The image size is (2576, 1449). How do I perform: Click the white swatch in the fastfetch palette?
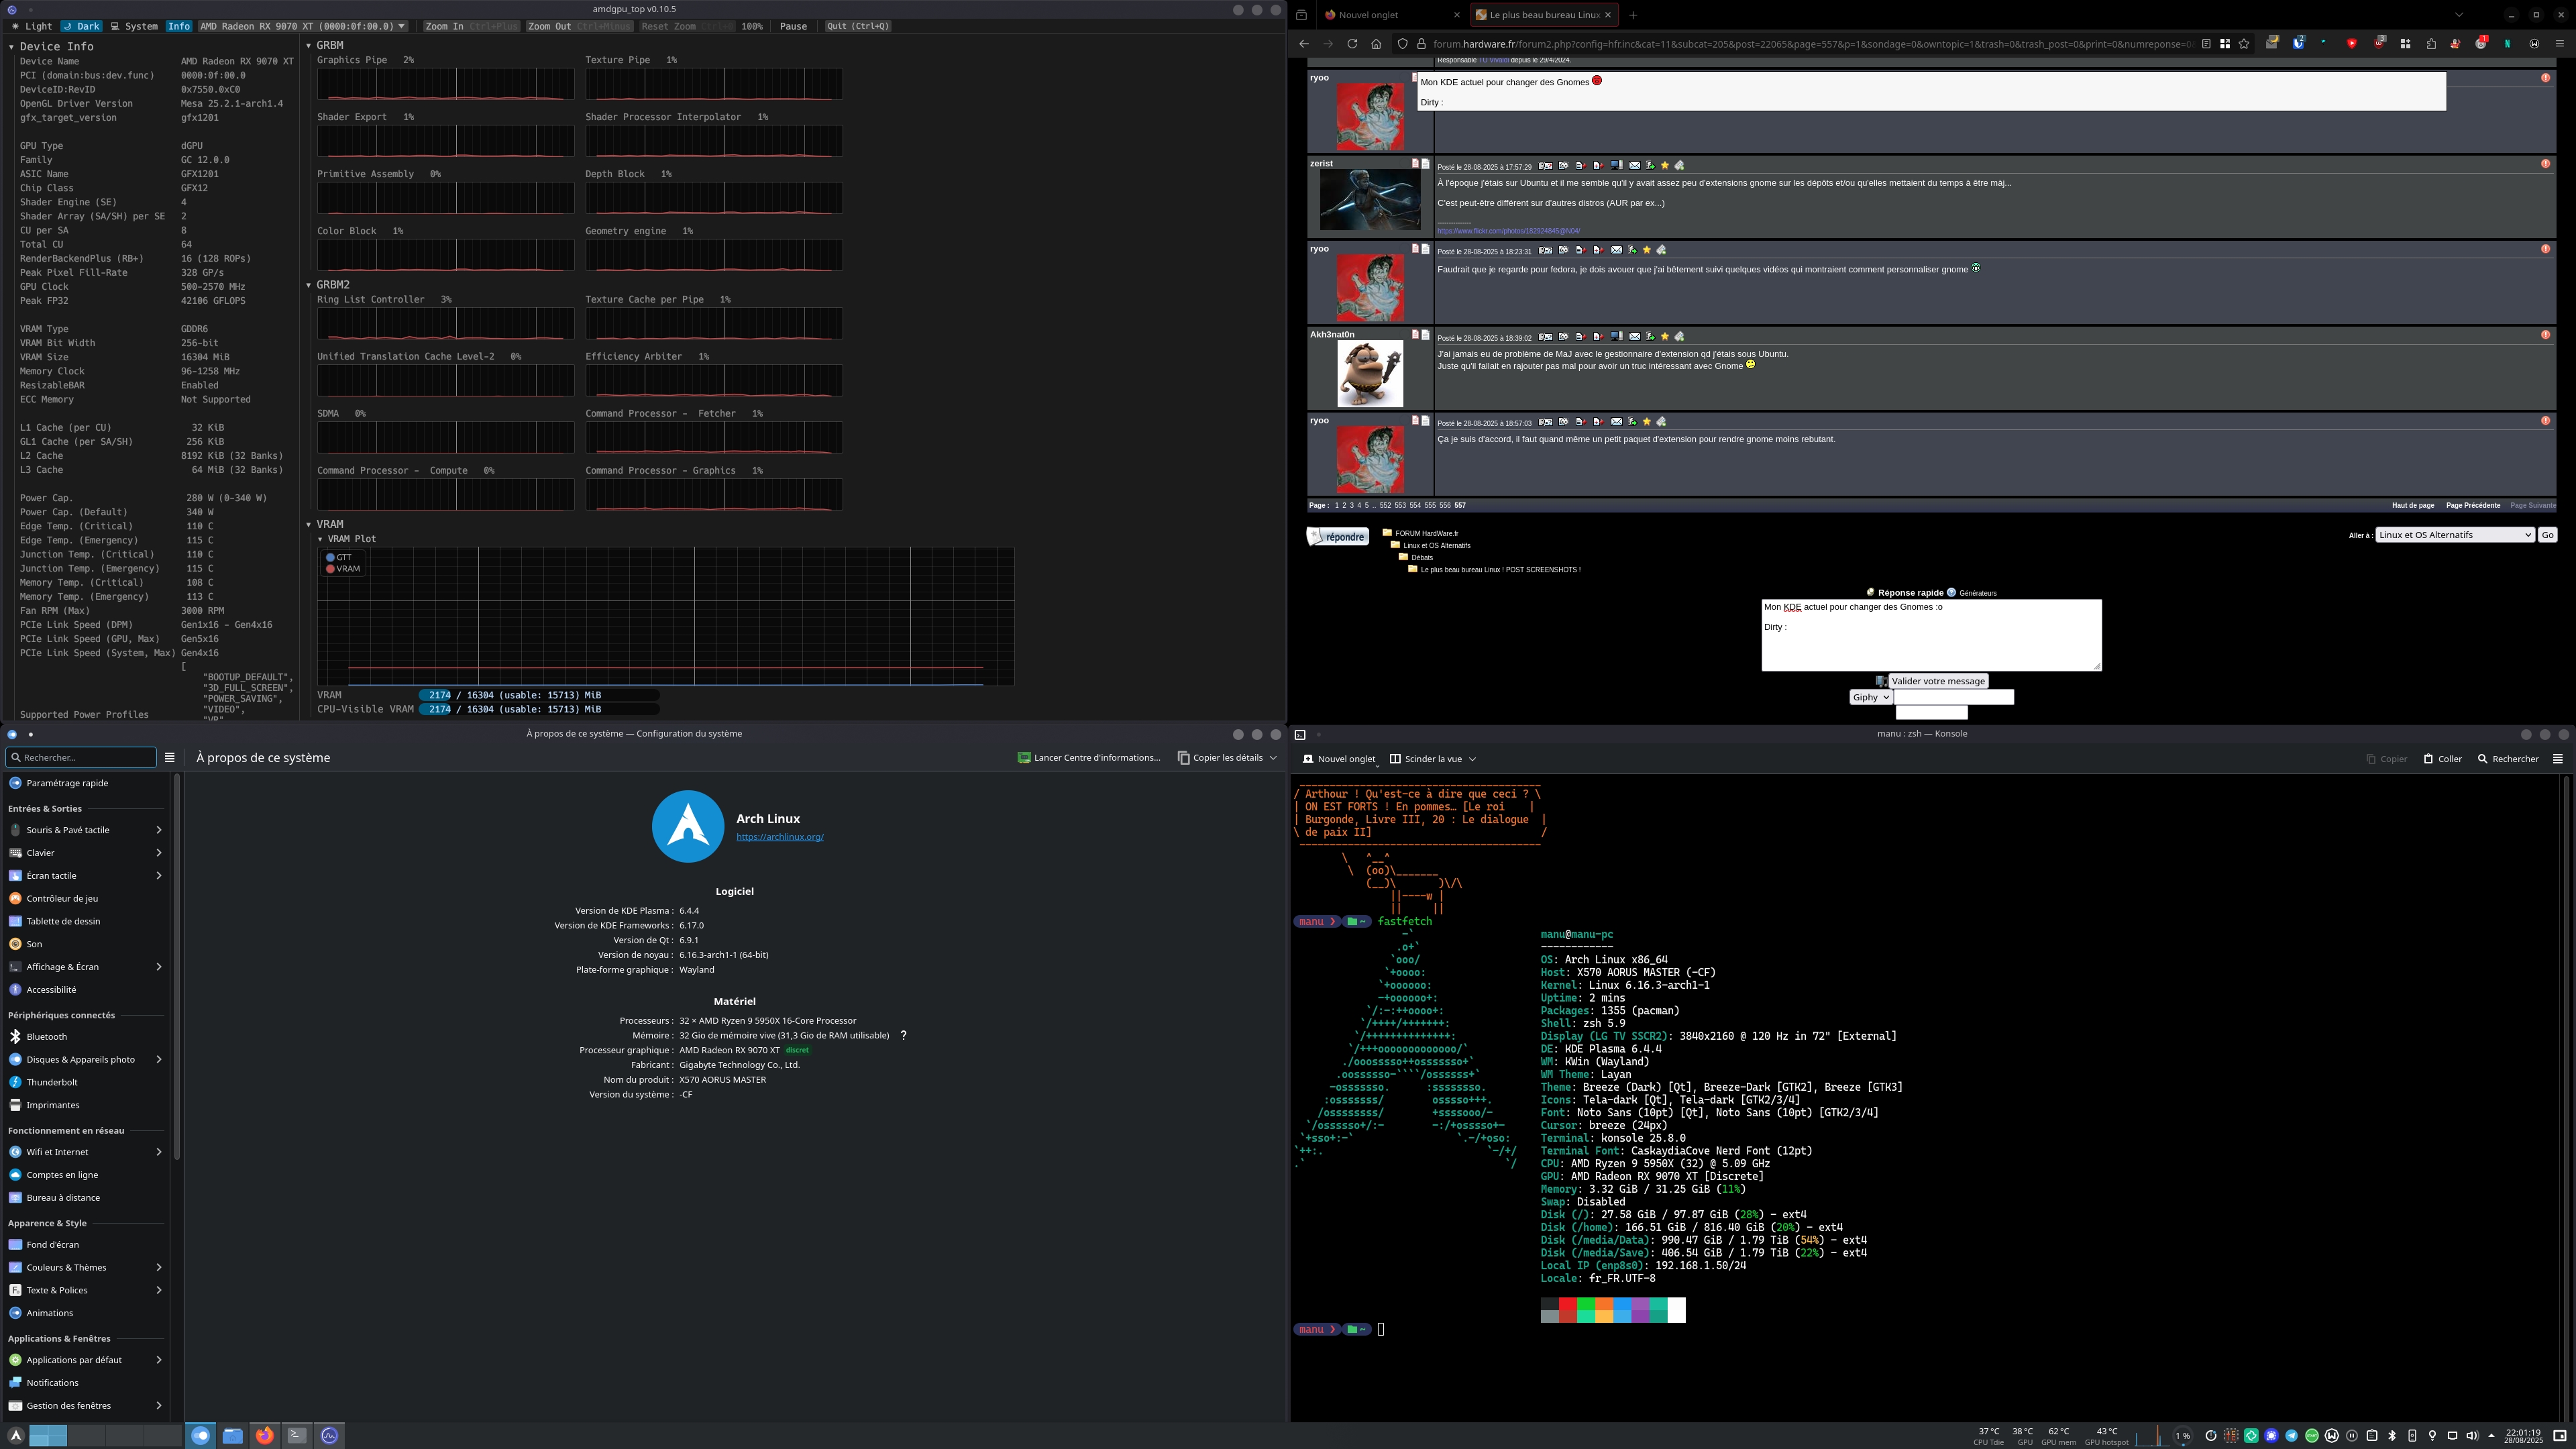tap(1676, 1310)
